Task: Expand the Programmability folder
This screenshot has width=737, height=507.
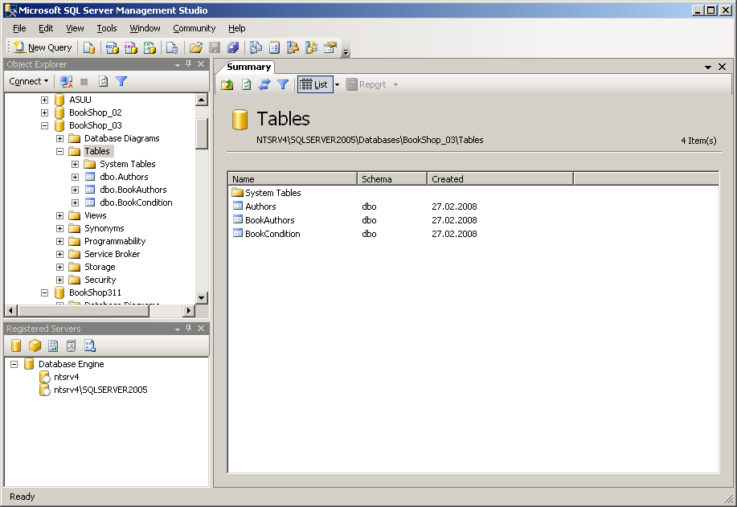Action: (59, 242)
